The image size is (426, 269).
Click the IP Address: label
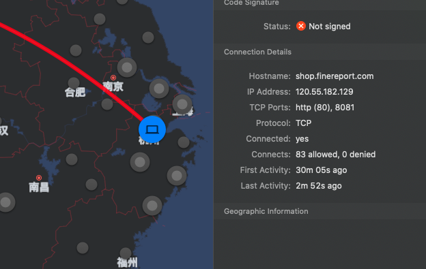click(269, 92)
